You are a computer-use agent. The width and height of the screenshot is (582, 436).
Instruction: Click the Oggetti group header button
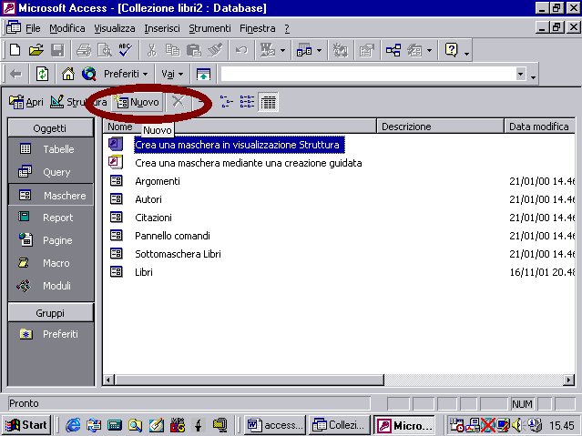pyautogui.click(x=50, y=128)
